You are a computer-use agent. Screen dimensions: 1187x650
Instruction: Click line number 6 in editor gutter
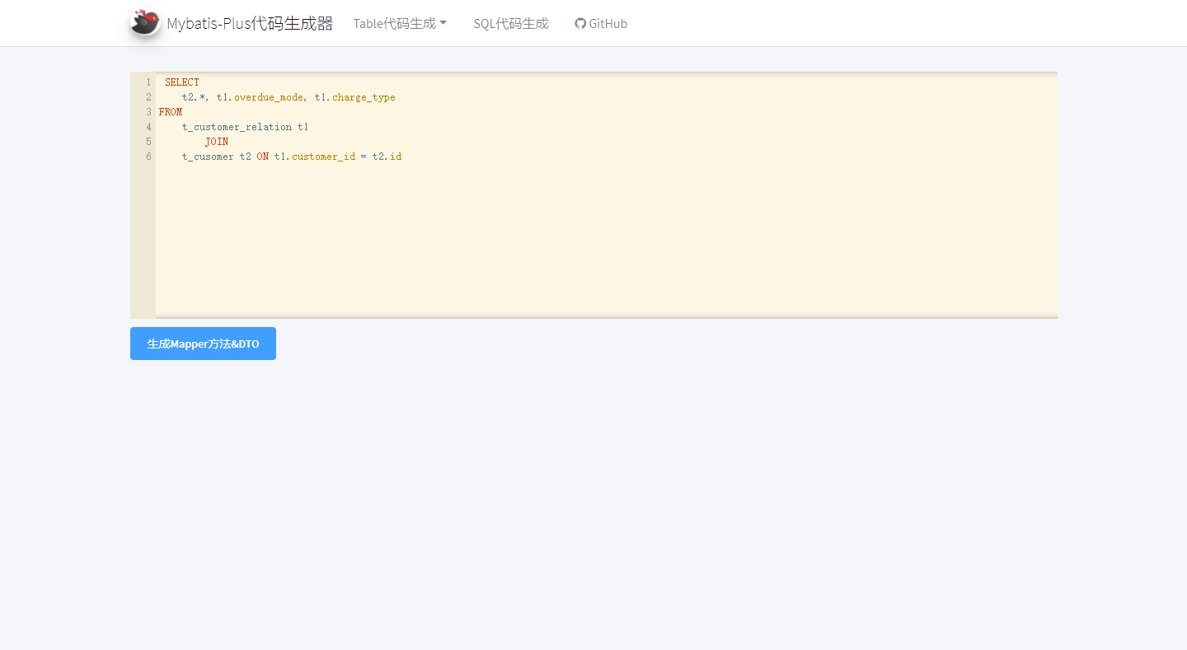(148, 157)
